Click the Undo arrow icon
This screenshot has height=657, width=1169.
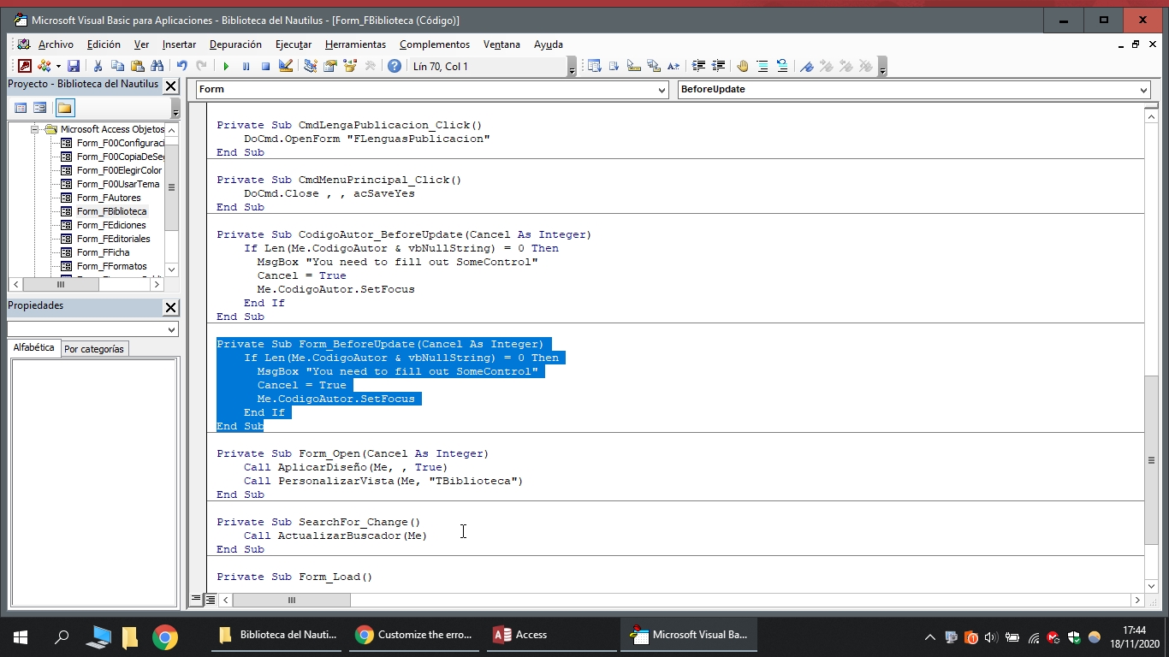click(181, 66)
